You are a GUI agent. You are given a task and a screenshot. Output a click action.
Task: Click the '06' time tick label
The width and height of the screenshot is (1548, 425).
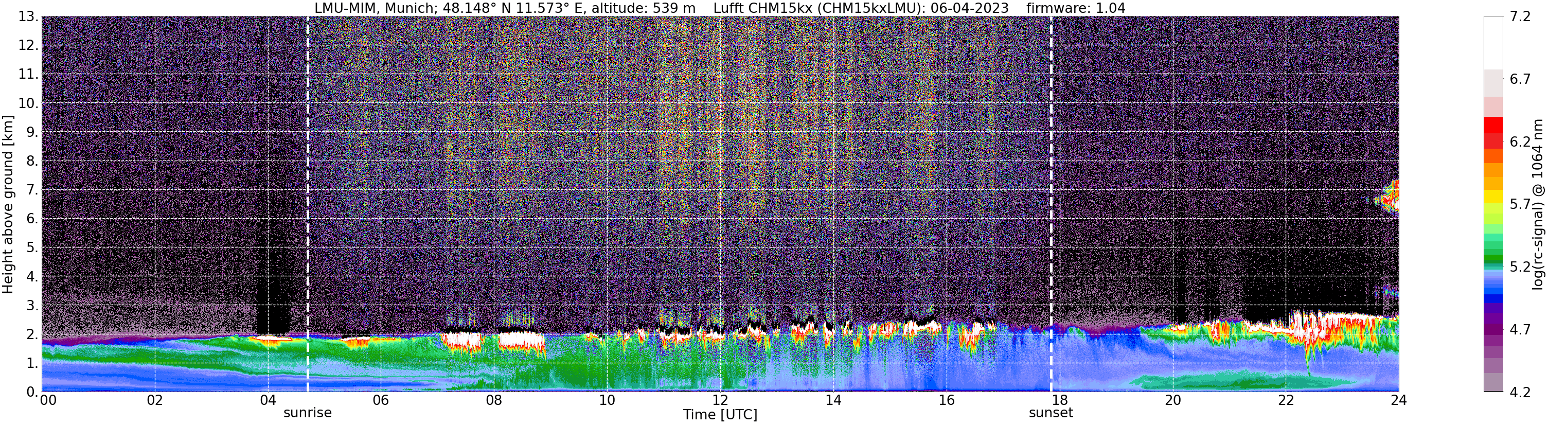[x=380, y=400]
